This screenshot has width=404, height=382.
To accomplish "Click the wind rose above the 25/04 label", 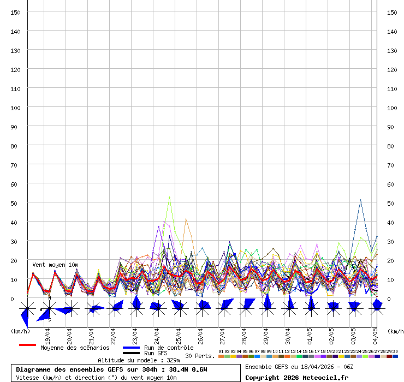I will click(x=179, y=309).
